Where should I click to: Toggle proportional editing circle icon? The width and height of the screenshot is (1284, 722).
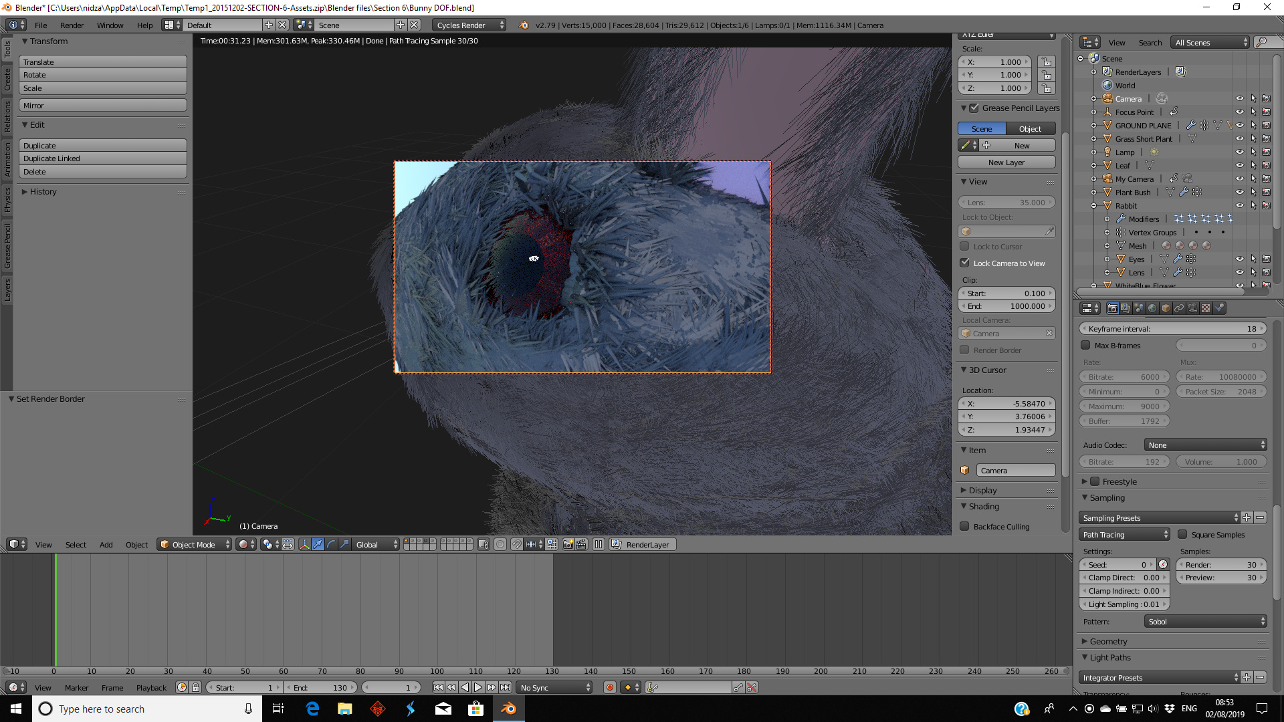500,544
